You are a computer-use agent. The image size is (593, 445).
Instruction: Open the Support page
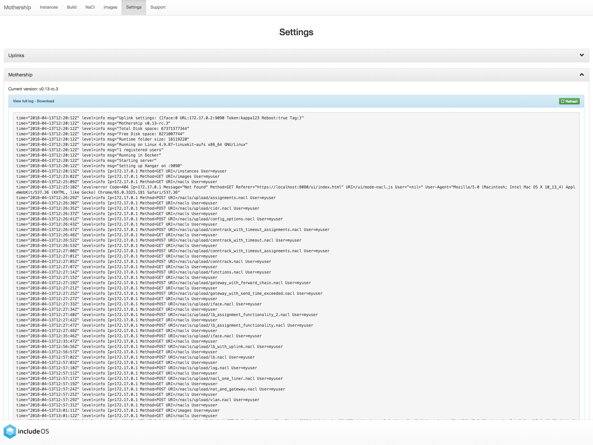tap(158, 7)
